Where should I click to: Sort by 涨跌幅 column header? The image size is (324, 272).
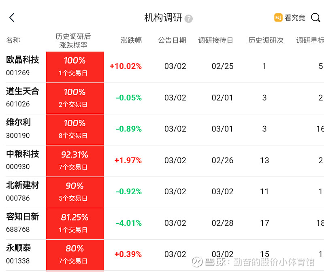click(x=131, y=40)
